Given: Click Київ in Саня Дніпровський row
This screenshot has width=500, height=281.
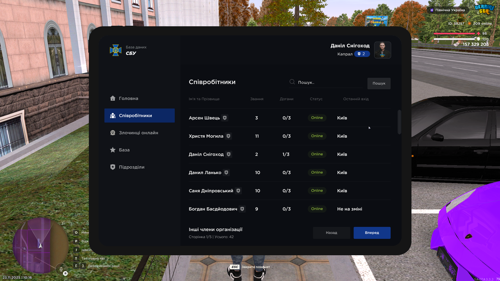Looking at the screenshot, I should click(x=342, y=191).
